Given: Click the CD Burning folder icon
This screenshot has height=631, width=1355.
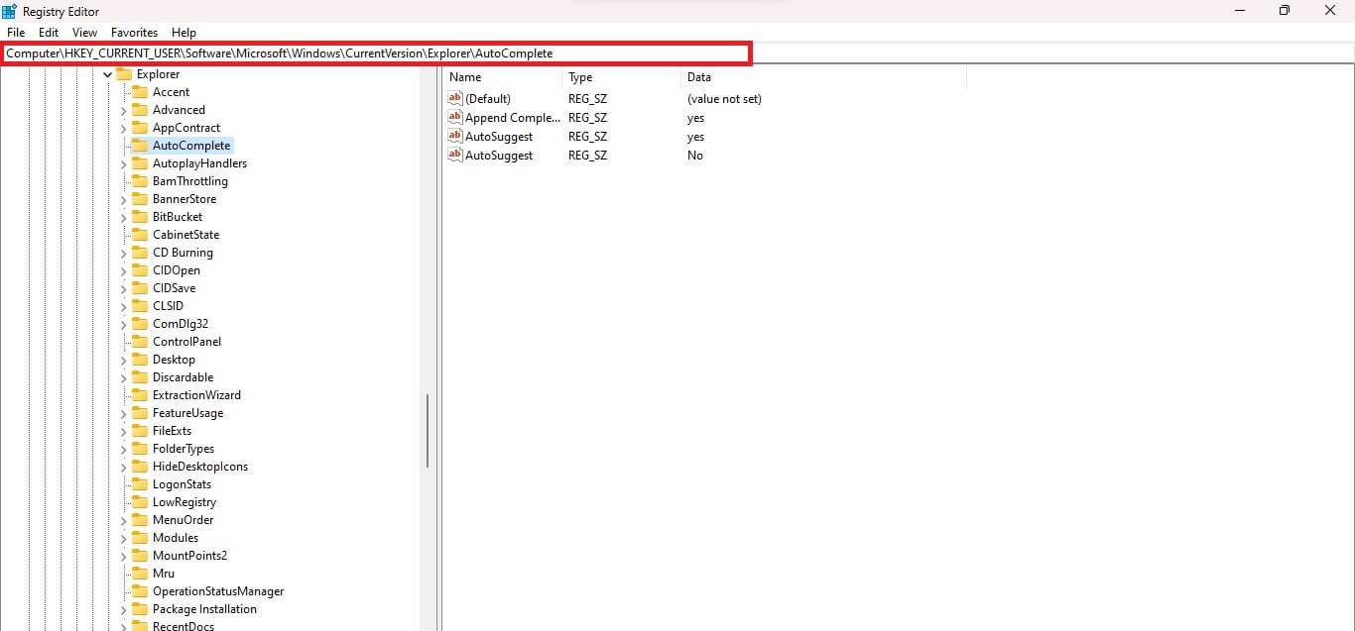Looking at the screenshot, I should (140, 253).
